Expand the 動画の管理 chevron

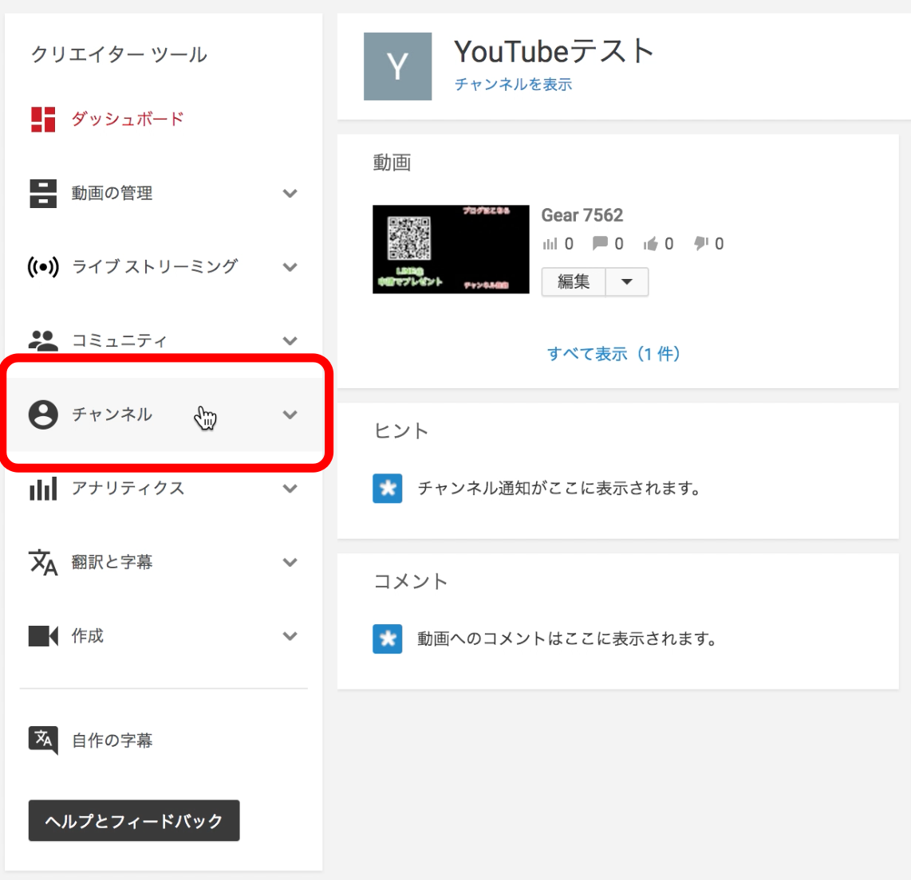[x=290, y=194]
